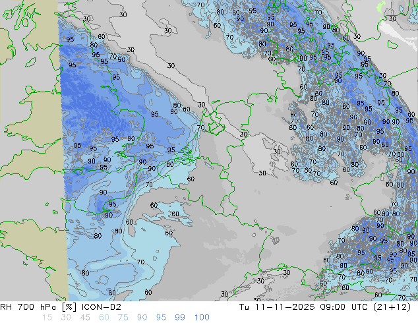This screenshot has width=418, height=323.
Task: Select legend value 30 in the colour scale
Action: 66,318
